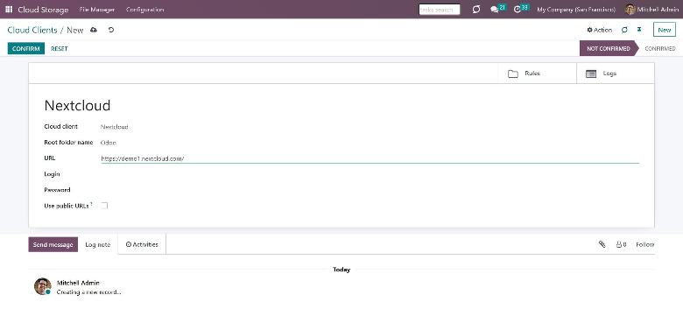
Task: Click the URL input field
Action: click(x=370, y=159)
